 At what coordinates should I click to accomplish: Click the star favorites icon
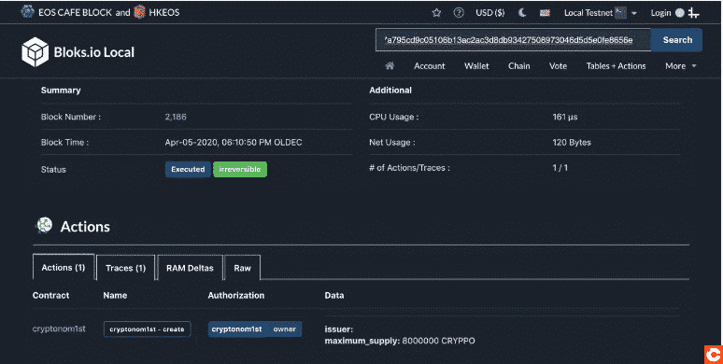pyautogui.click(x=436, y=13)
